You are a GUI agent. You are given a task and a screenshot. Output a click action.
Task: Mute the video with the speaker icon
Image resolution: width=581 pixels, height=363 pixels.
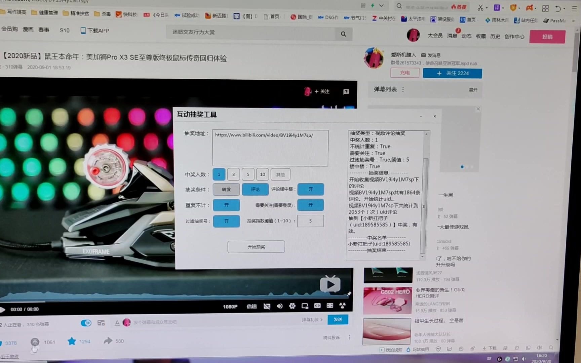[x=279, y=306]
